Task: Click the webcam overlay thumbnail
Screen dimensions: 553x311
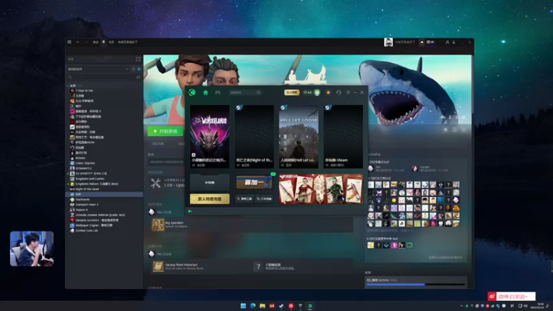Action: click(x=32, y=249)
